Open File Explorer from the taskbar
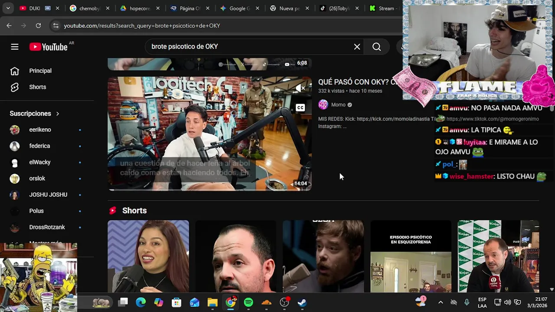The width and height of the screenshot is (555, 312). pyautogui.click(x=212, y=302)
